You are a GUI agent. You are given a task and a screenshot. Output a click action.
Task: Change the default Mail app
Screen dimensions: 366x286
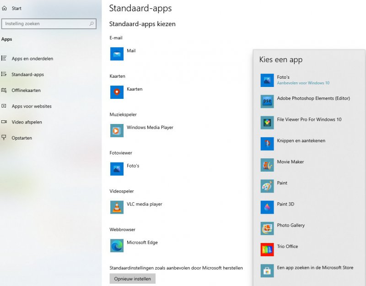pos(131,51)
